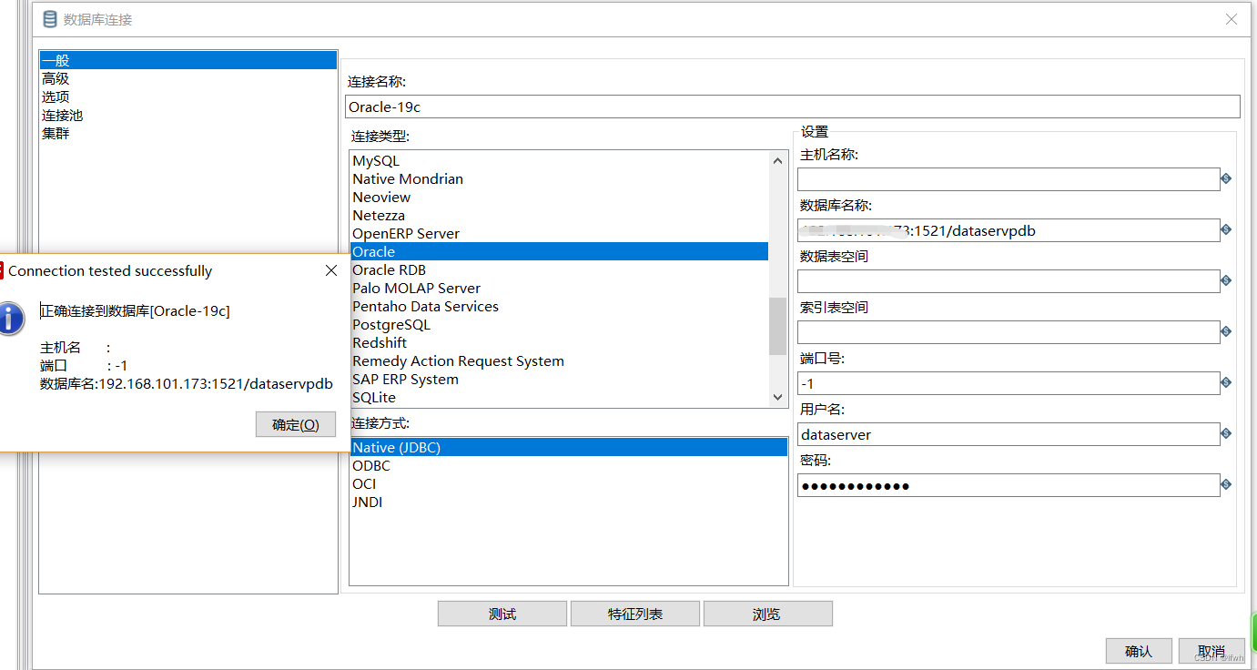Click variable icon beside password field

tap(1226, 485)
